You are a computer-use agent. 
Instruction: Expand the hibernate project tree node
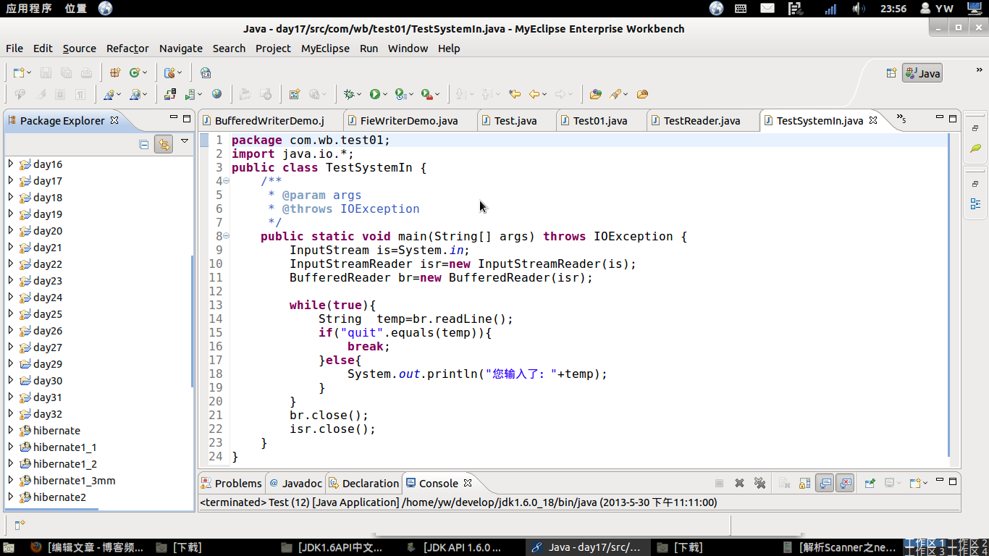[x=10, y=431]
